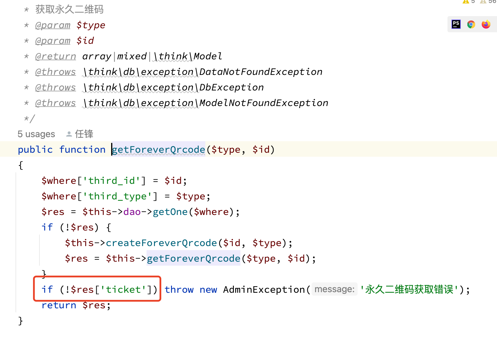Click the author avatar icon beside 任锋

tap(69, 134)
